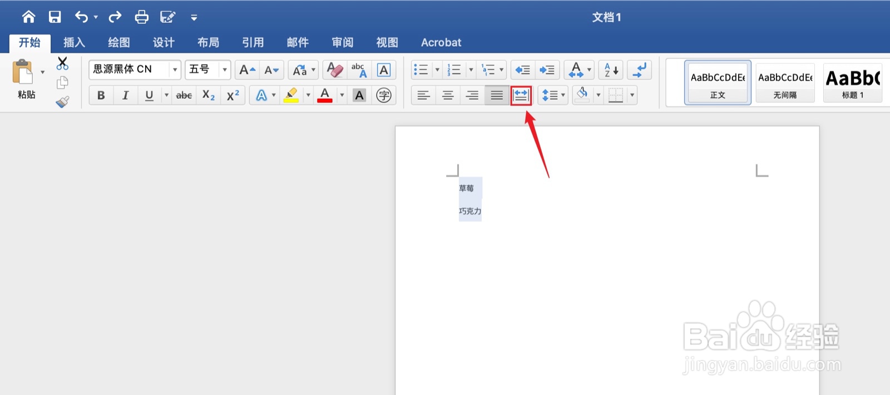Screen dimensions: 890x395
Task: Expand underline style dropdown arrow
Action: tap(166, 96)
